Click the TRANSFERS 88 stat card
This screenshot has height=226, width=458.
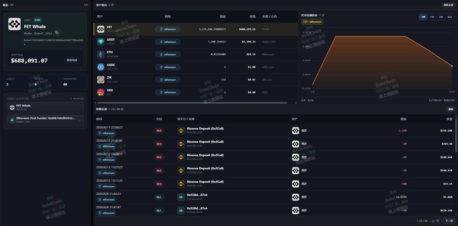point(74,82)
